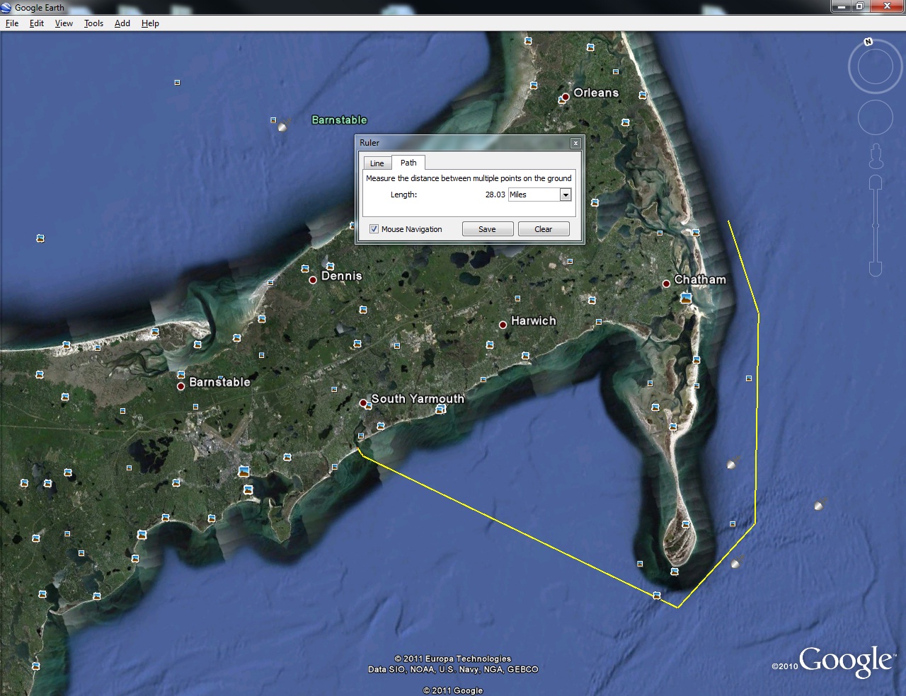
Task: Close the Ruler dialog
Action: pos(575,143)
